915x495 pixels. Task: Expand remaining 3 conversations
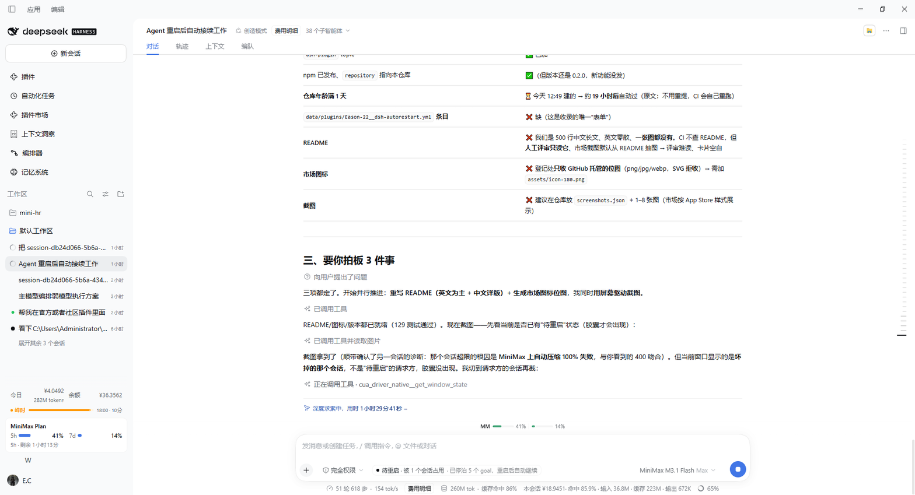click(41, 343)
